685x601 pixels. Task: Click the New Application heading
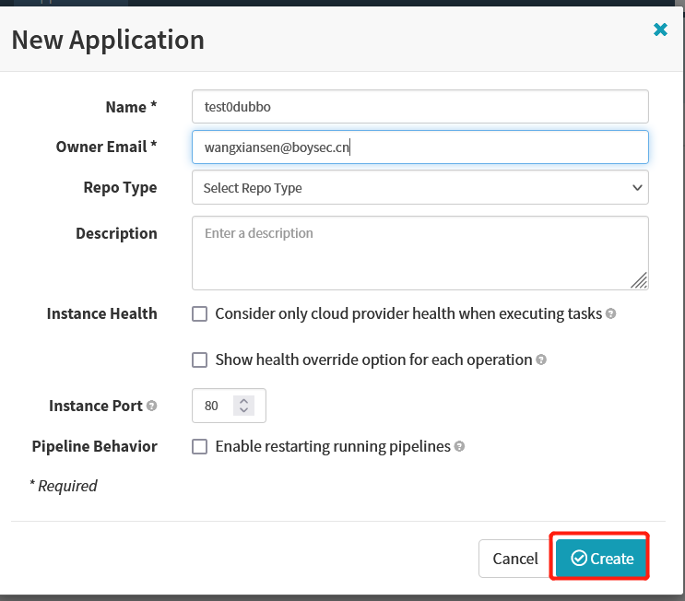(108, 41)
